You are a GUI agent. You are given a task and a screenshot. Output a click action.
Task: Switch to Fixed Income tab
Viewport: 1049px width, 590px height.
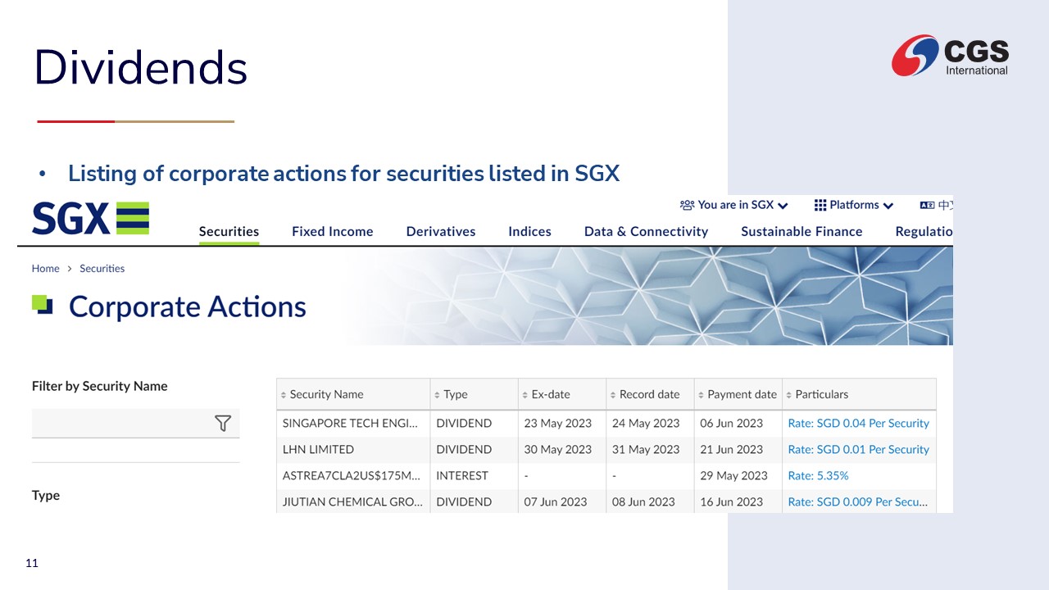pos(332,231)
